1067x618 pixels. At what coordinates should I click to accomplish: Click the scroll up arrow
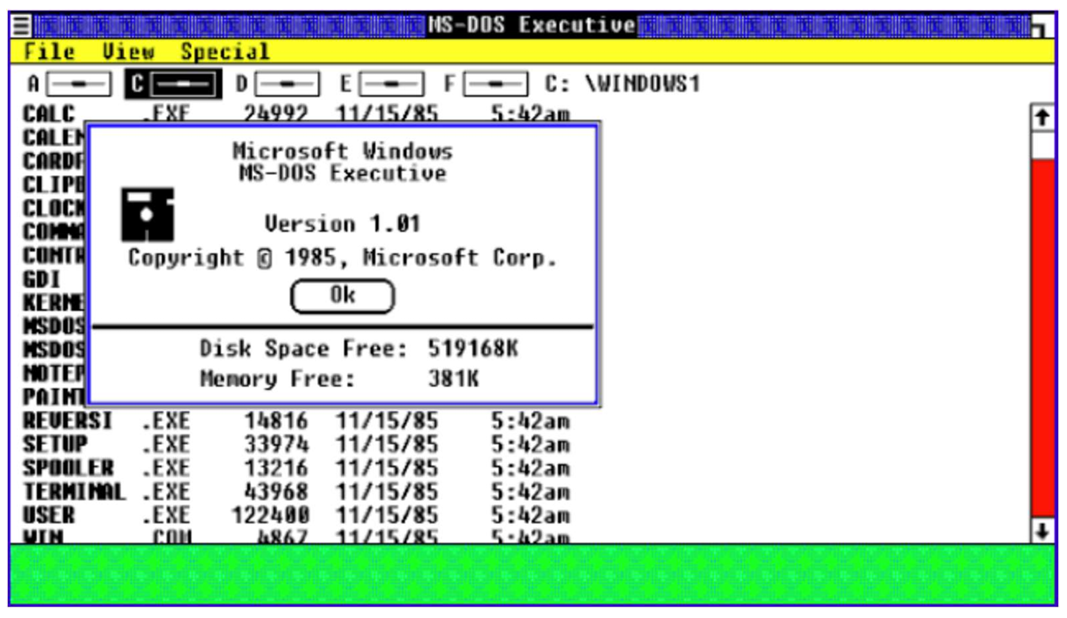pos(1041,117)
